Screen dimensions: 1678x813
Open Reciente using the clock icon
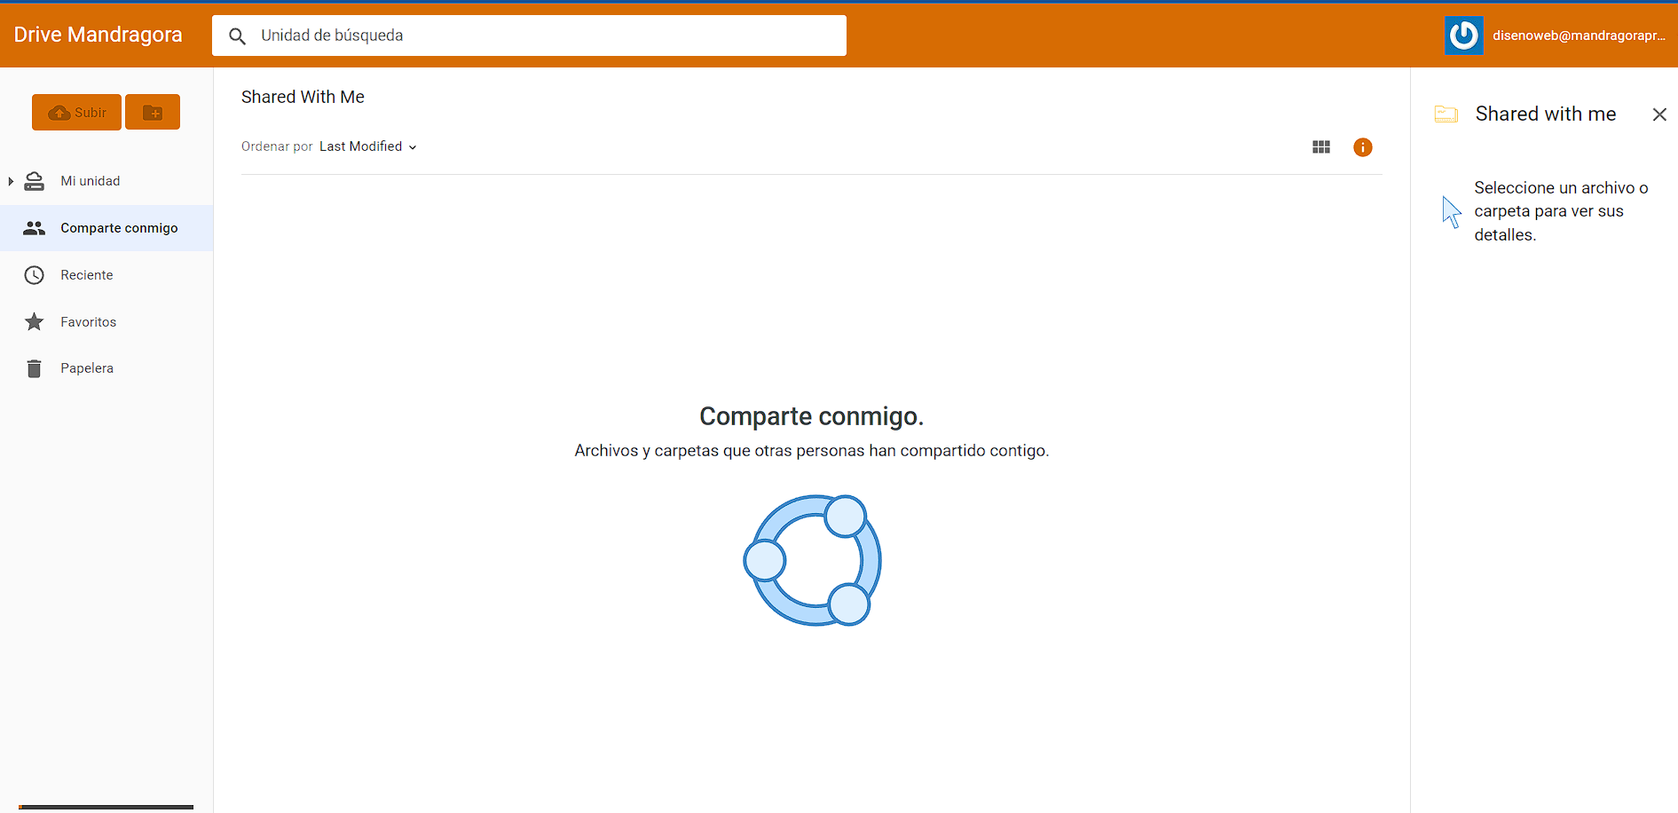pos(34,275)
